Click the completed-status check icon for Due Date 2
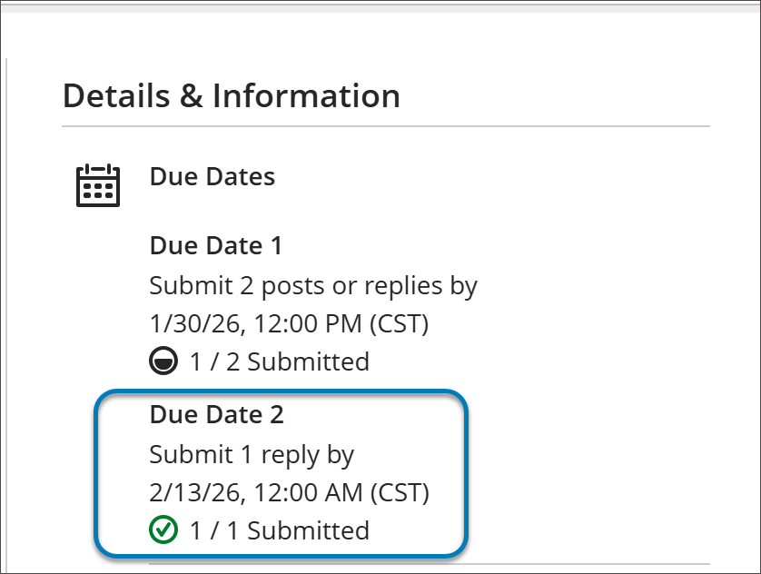This screenshot has width=761, height=574. pyautogui.click(x=163, y=529)
